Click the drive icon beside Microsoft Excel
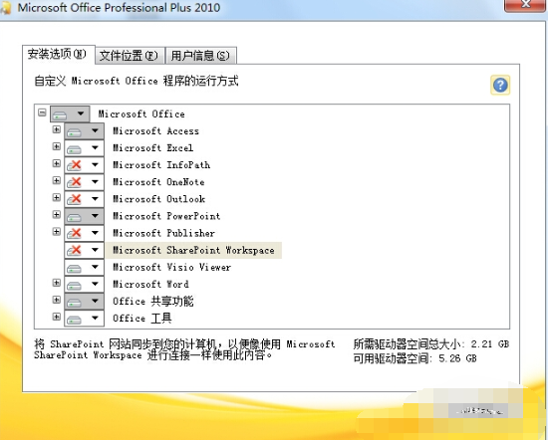 [74, 149]
